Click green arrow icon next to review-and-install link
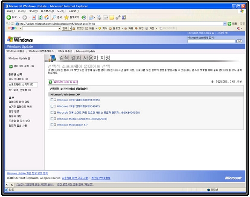 point(50,82)
